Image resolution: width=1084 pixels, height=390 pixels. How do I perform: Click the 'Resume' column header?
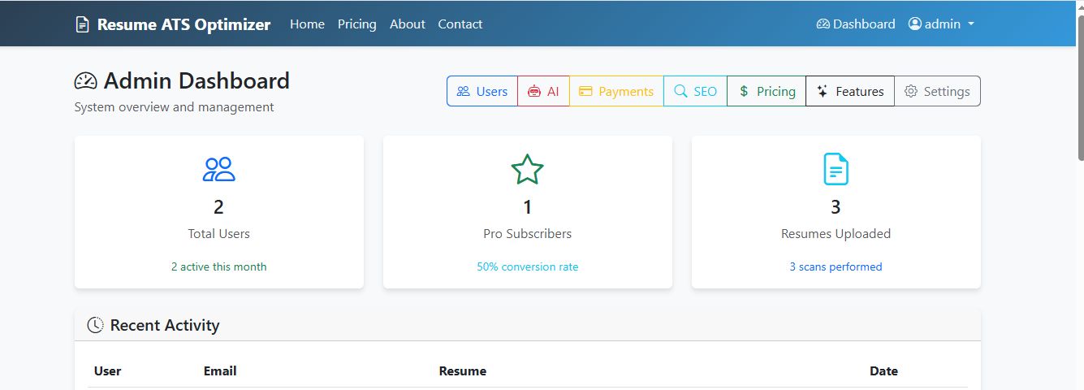(463, 370)
